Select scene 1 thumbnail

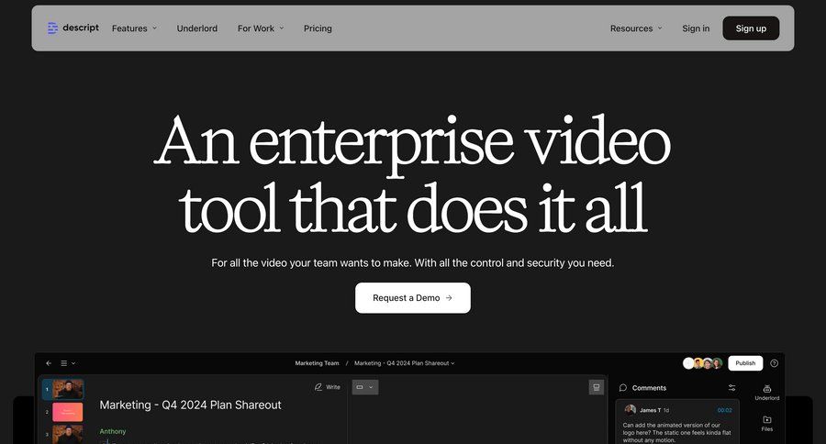click(68, 389)
